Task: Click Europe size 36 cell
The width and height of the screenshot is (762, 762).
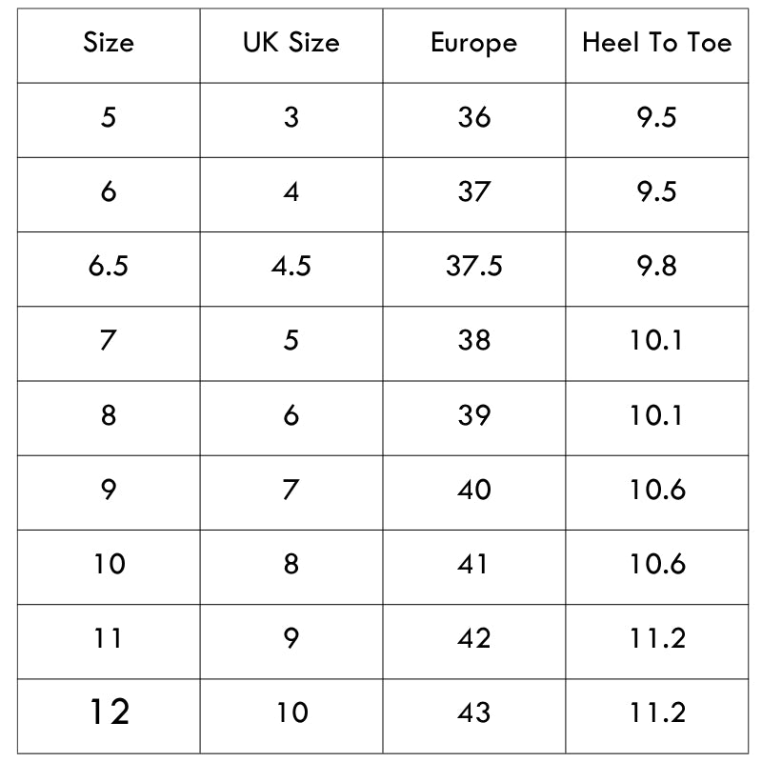Action: point(473,117)
